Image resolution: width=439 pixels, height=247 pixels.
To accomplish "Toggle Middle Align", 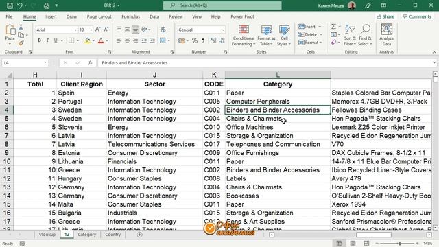I will pyautogui.click(x=127, y=29).
